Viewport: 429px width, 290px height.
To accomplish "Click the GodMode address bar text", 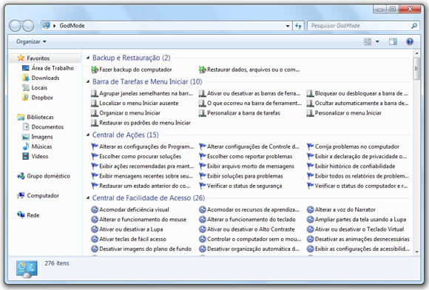I will point(72,26).
